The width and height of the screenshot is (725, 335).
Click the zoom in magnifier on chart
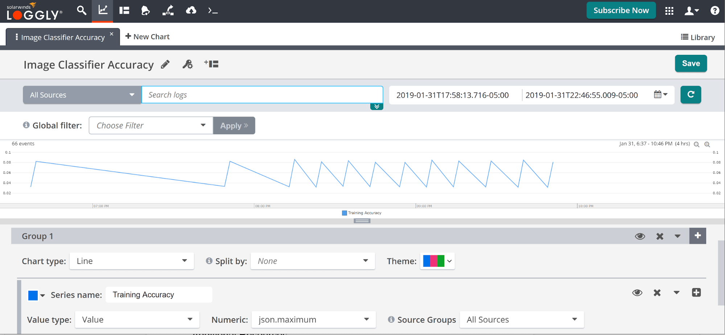[707, 144]
